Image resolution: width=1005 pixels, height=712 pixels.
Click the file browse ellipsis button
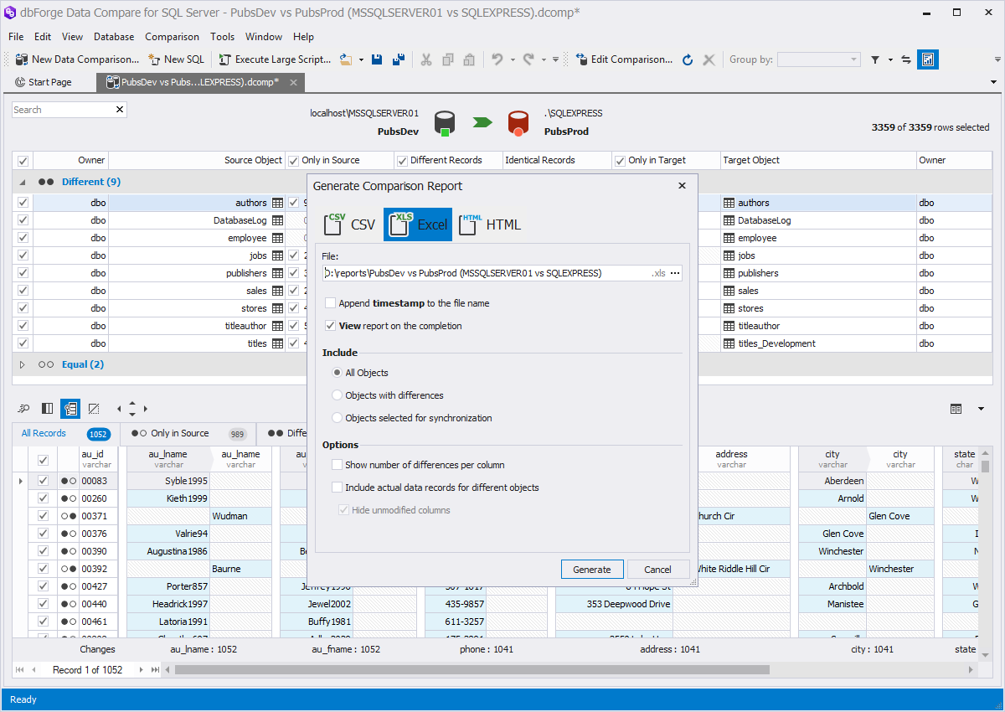(675, 273)
